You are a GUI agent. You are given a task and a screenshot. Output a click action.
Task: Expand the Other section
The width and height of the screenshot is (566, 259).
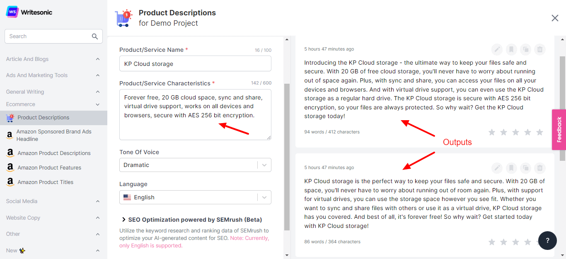click(98, 234)
